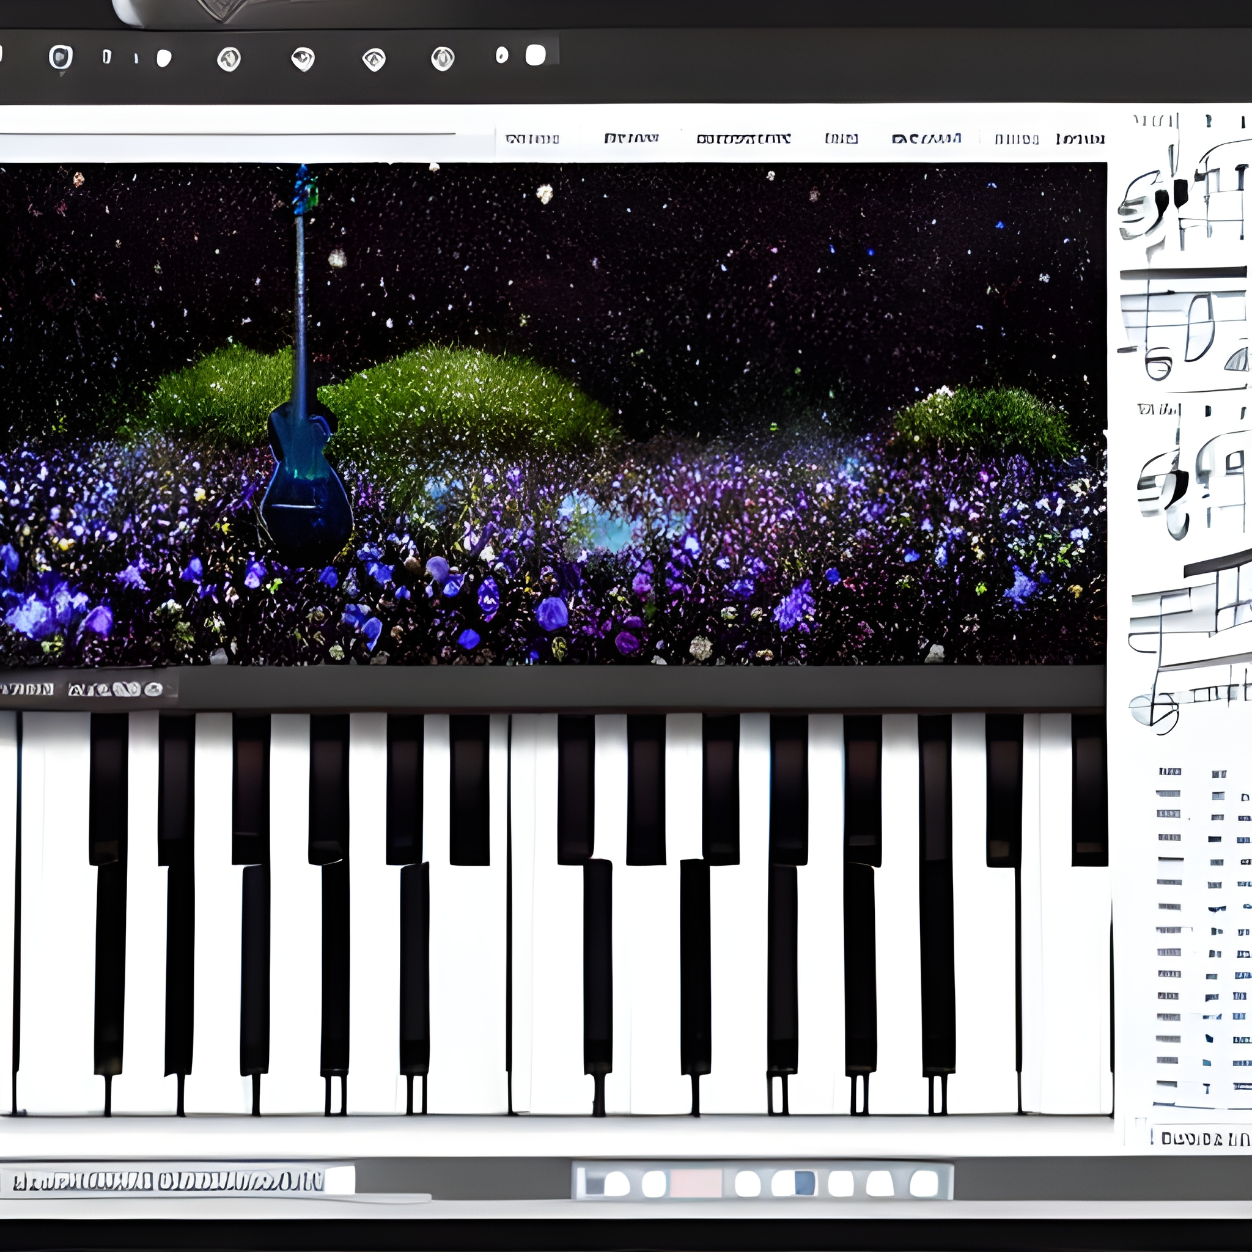Viewport: 1252px width, 1252px height.
Task: Click the text field in the bottom bar
Action: (x=177, y=1180)
